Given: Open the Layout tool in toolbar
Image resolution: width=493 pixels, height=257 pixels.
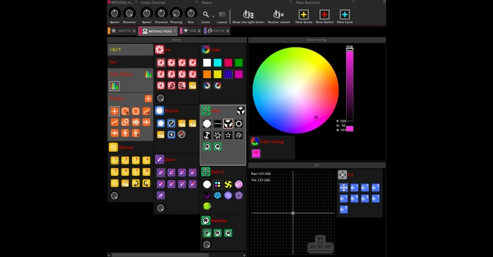Looking at the screenshot, I should click(x=222, y=15).
